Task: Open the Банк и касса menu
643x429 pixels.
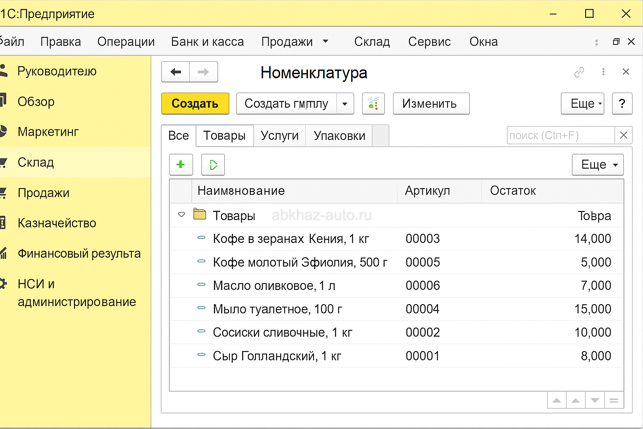Action: 207,41
